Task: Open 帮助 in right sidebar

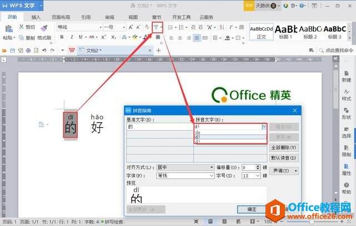Action: pos(346,188)
